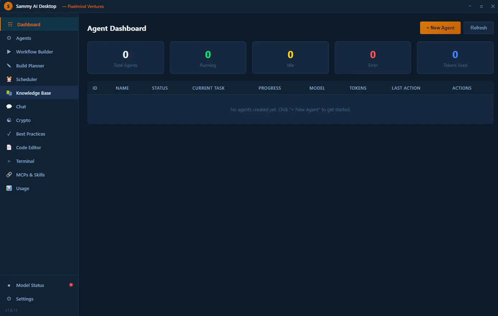Open Best Practices page
Viewport: 498px width, 316px height.
point(39,134)
